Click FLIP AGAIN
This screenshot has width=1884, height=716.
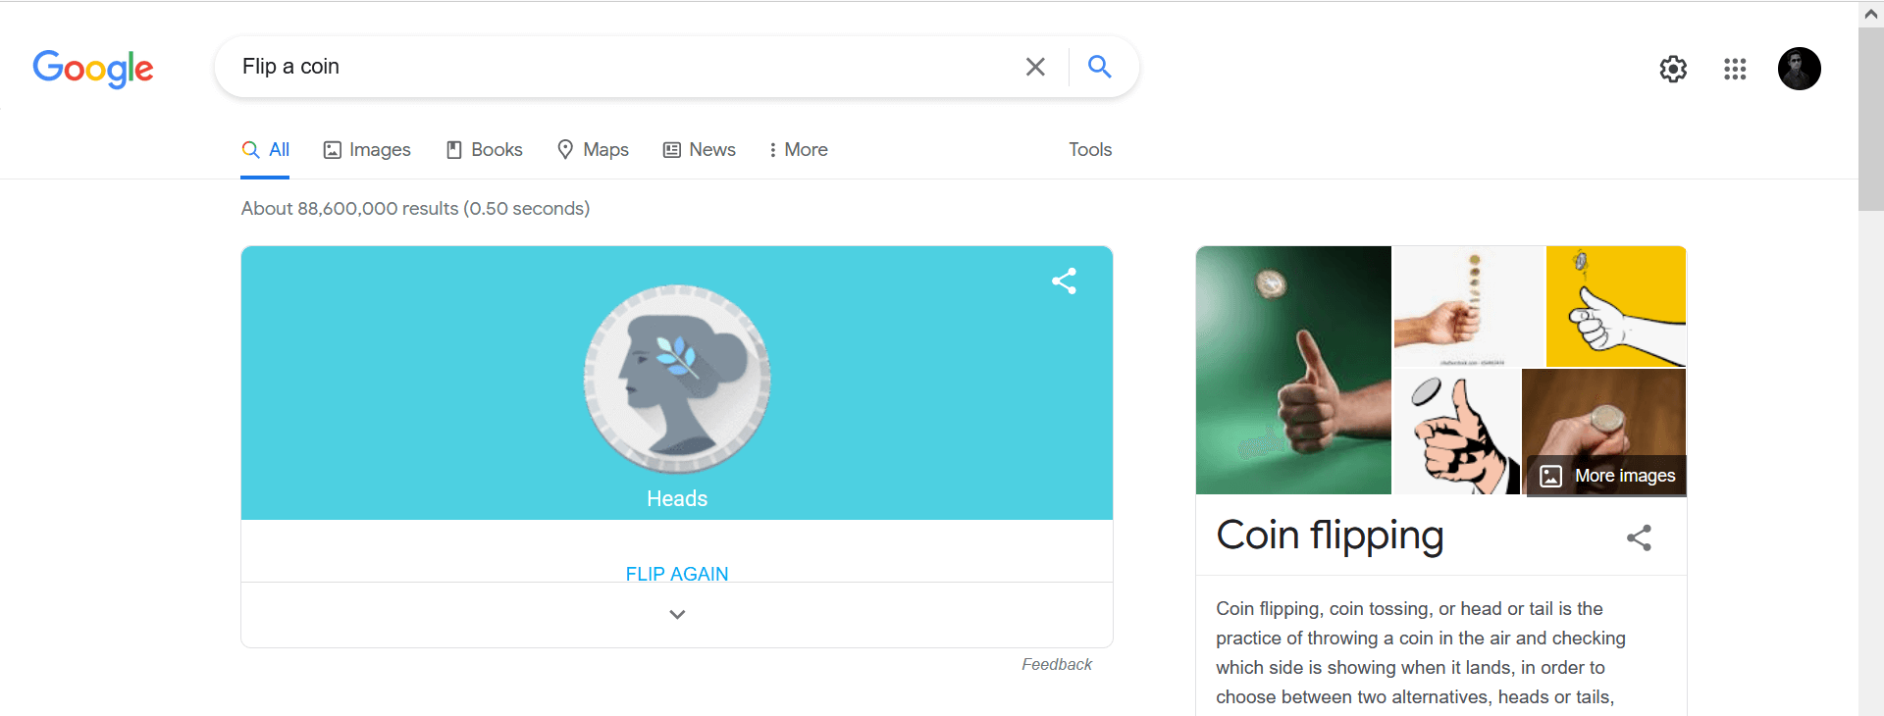[x=677, y=574]
